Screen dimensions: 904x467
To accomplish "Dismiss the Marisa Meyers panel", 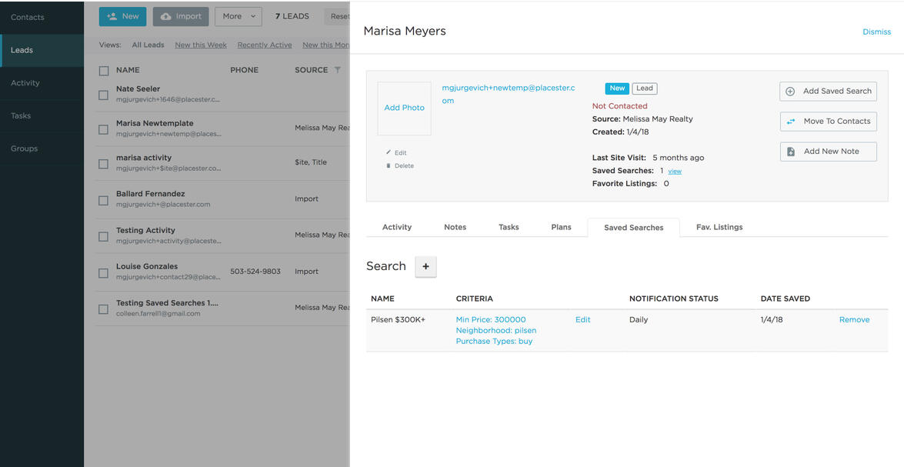I will click(x=876, y=32).
